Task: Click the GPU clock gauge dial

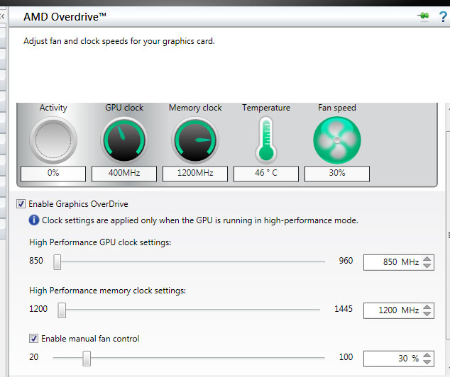Action: 124,140
